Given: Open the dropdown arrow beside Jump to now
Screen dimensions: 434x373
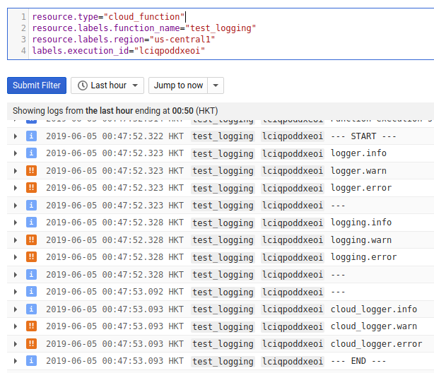Looking at the screenshot, I should pos(216,85).
